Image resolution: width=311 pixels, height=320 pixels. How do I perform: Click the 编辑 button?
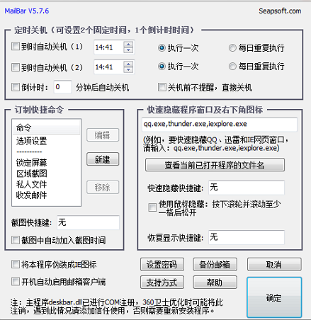[103, 135]
